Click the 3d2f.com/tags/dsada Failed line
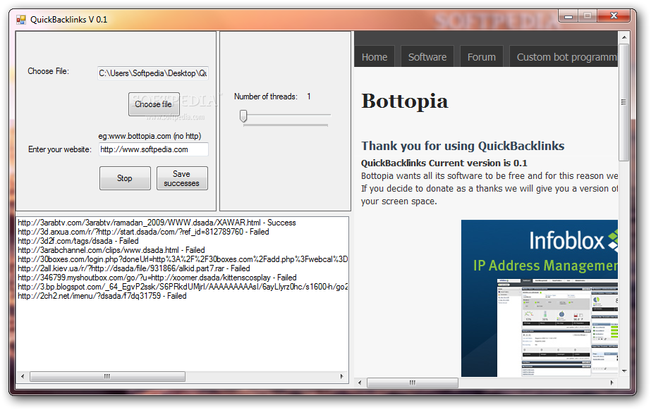This screenshot has width=651, height=410. (78, 241)
